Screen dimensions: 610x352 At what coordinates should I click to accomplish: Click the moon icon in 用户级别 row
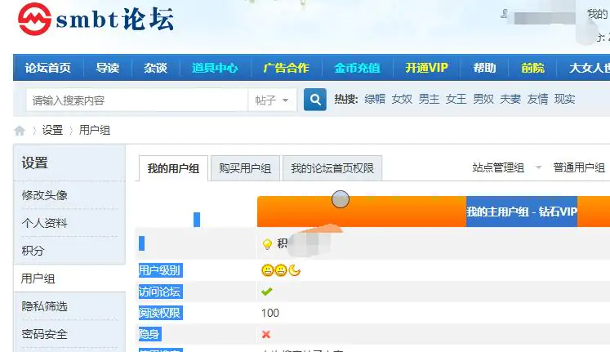[295, 270]
